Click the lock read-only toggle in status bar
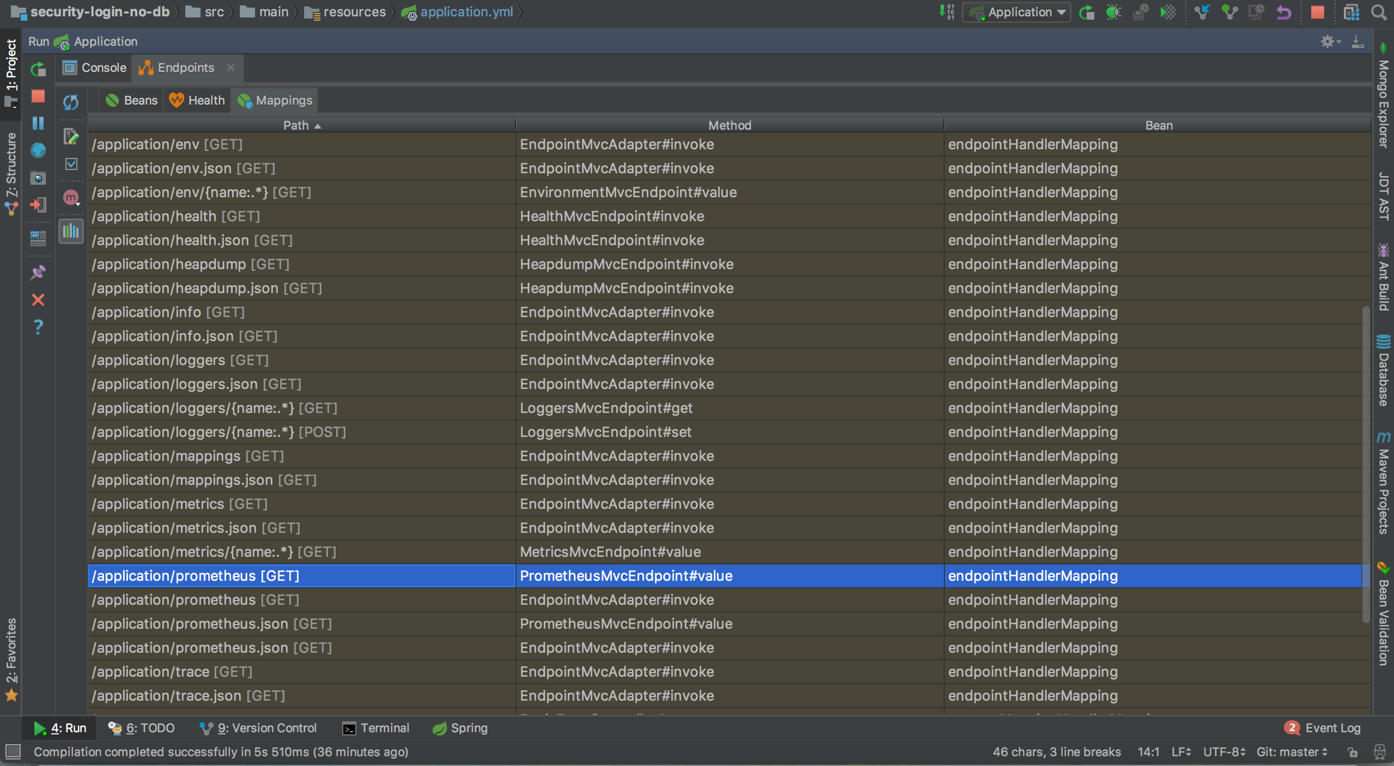Screen dimensions: 1394x766 click(x=1352, y=752)
